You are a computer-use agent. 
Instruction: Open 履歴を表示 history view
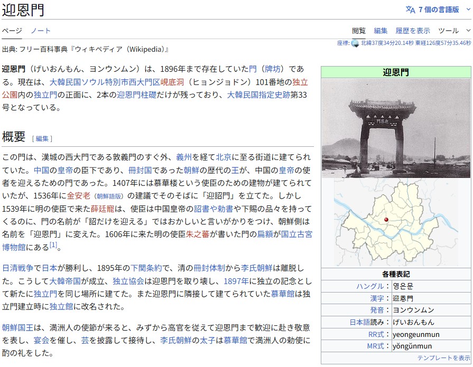click(x=412, y=31)
